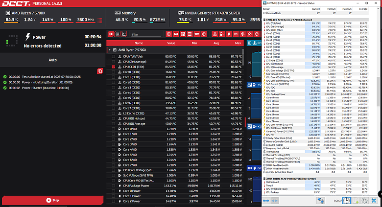
Task: Click HWiNFO Current column header
Action: [312, 9]
